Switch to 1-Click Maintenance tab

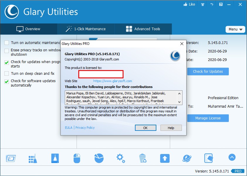(x=86, y=29)
